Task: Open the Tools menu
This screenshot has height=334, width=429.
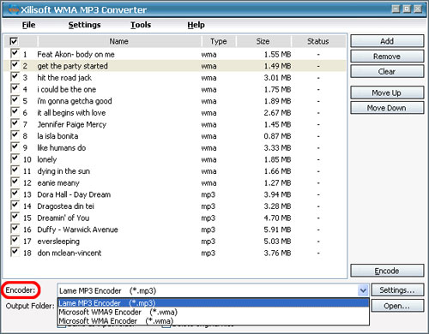Action: pos(141,25)
